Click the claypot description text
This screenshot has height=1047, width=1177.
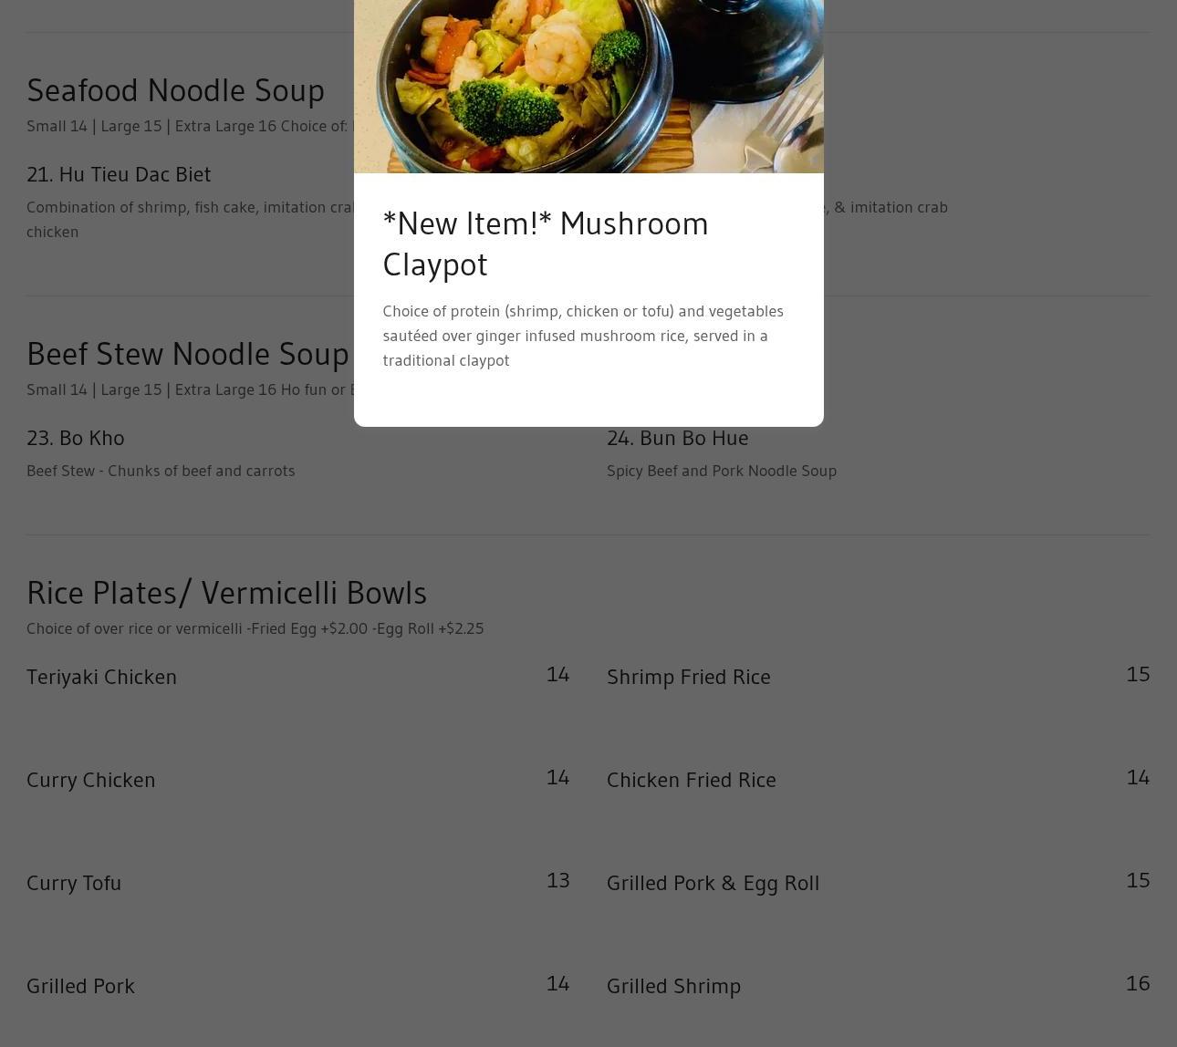[583, 336]
